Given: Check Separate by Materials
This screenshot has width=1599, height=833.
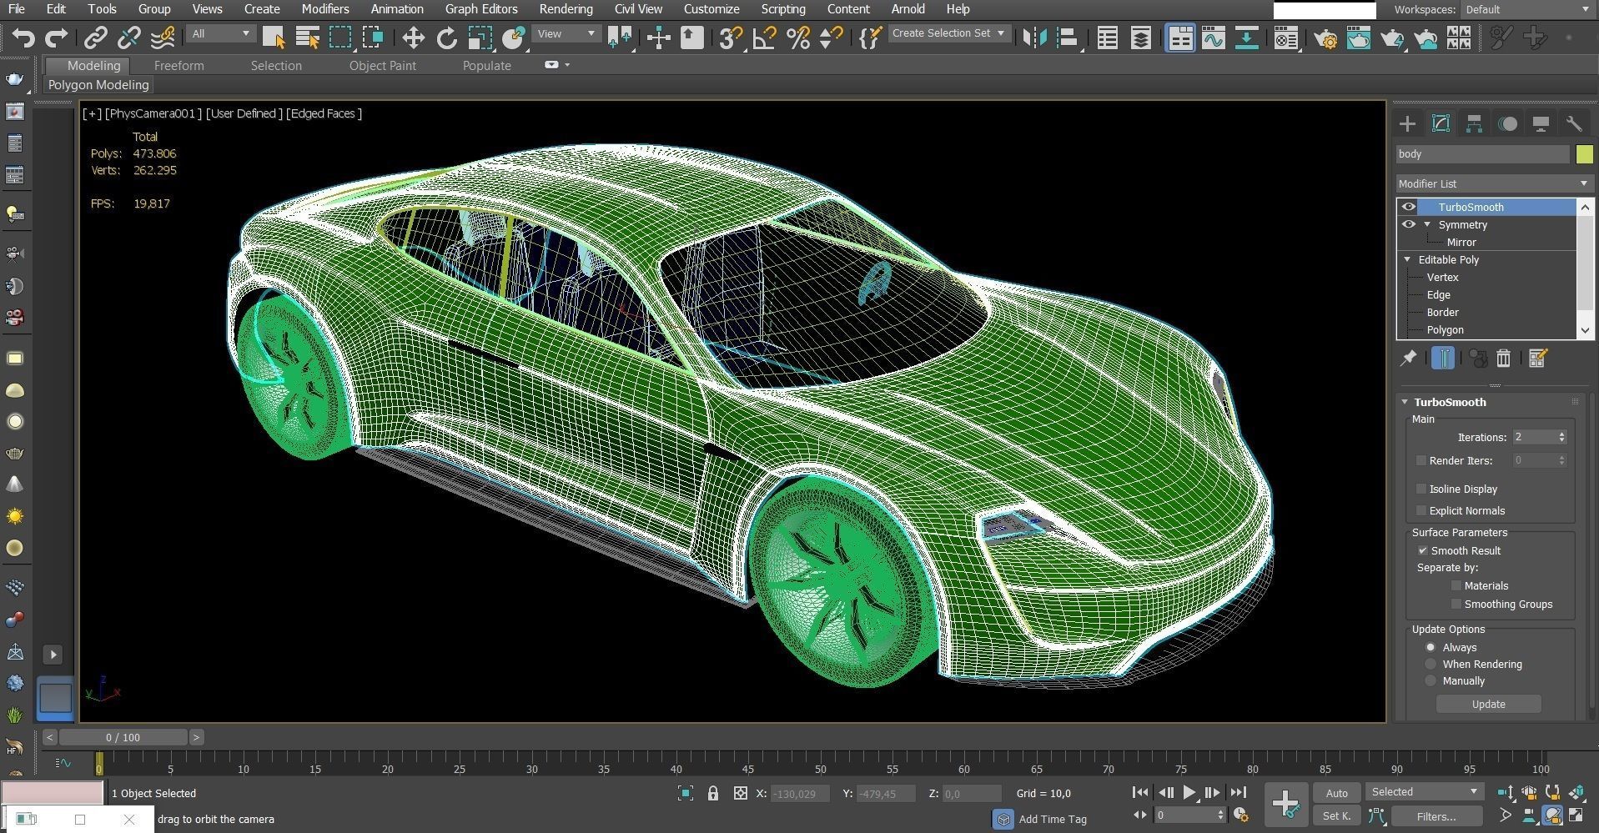Looking at the screenshot, I should pos(1456,585).
